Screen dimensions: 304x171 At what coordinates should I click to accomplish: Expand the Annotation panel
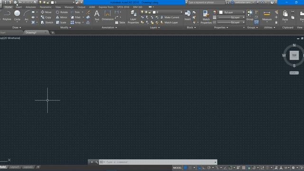[109, 28]
